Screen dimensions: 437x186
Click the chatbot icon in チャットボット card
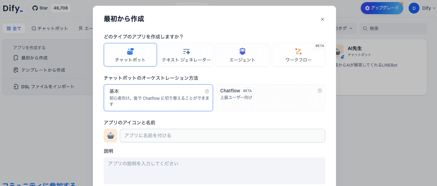pos(130,51)
